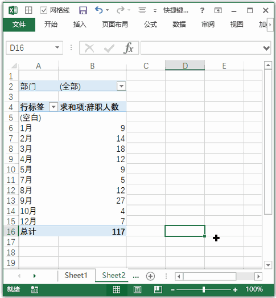Select the (空白) row label cell

pyautogui.click(x=39, y=118)
